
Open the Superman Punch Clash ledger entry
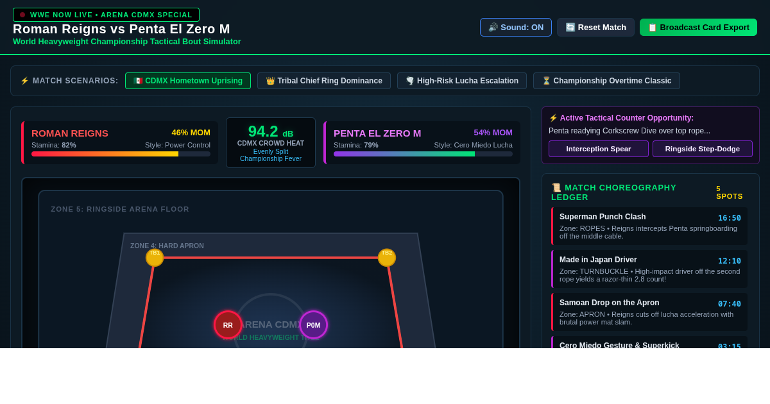pyautogui.click(x=649, y=226)
